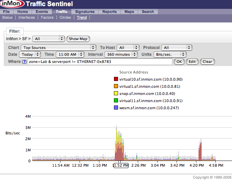Screen dimensions: 232x181
Task: Open the File menu
Action: point(6,12)
